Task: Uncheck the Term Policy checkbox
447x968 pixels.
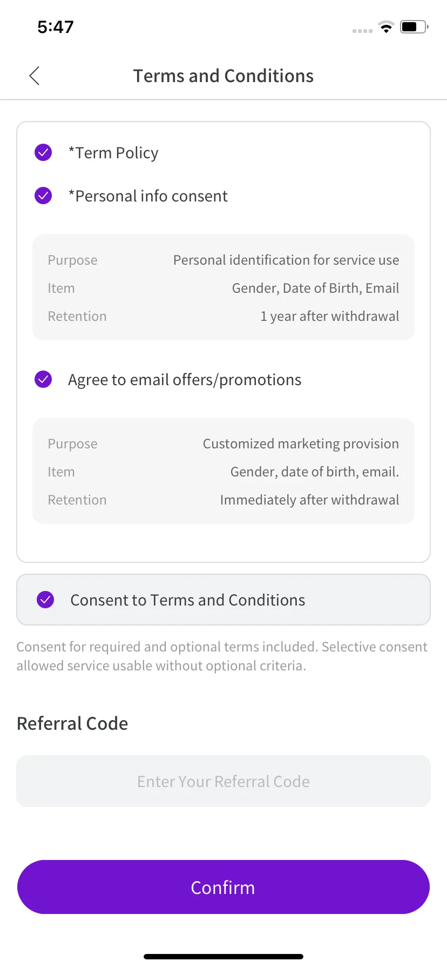Action: pyautogui.click(x=43, y=153)
